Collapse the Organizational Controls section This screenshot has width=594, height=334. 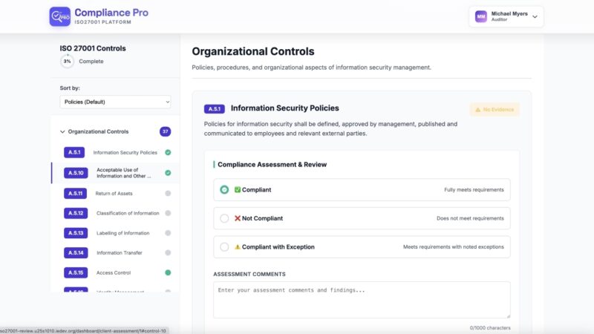point(62,132)
